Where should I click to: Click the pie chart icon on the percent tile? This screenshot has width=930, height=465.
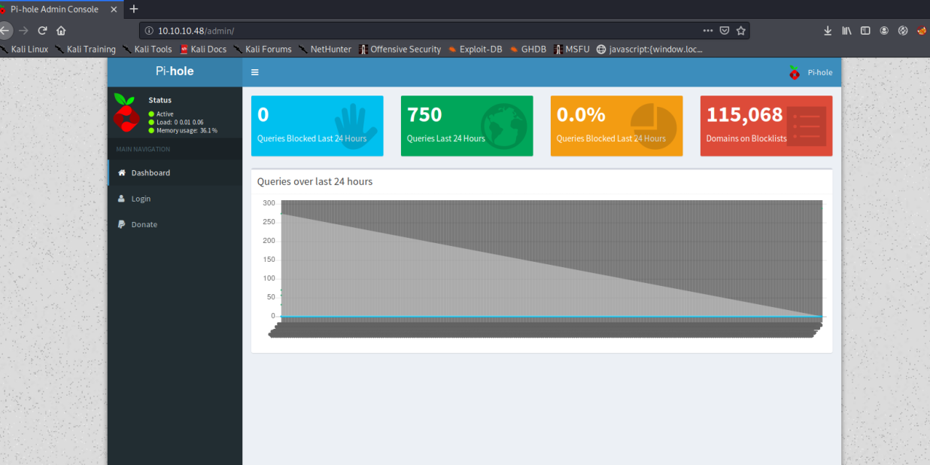652,126
